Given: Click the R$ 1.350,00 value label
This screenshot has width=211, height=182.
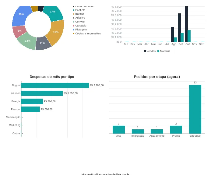Looking at the screenshot, I should 71,93.
